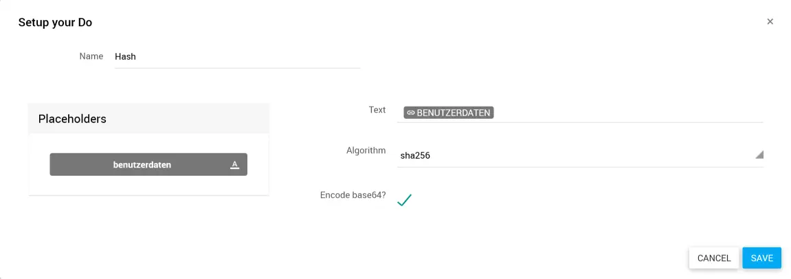791x279 pixels.
Task: Click the link icon in BENUTZERDATEN chip
Action: [x=411, y=113]
